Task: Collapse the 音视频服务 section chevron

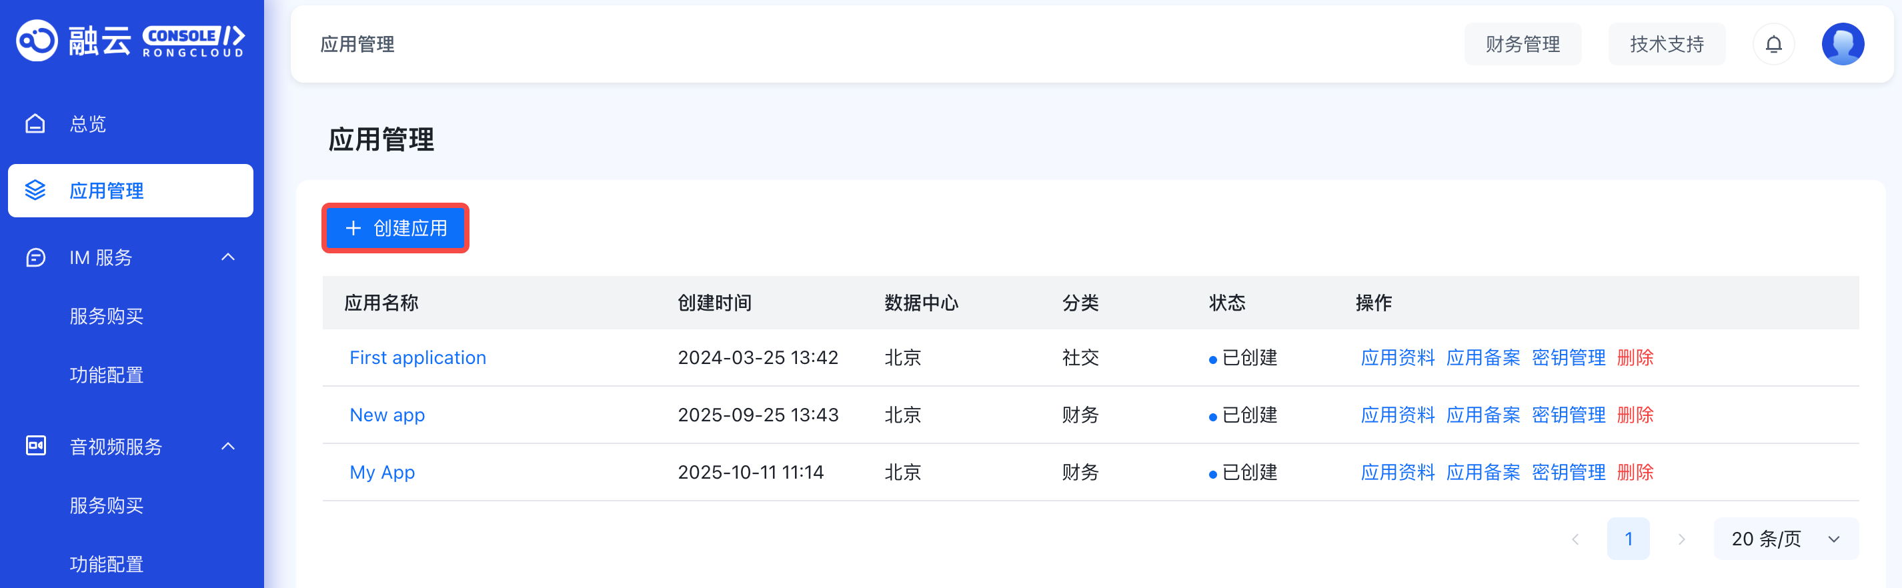Action: 228,447
